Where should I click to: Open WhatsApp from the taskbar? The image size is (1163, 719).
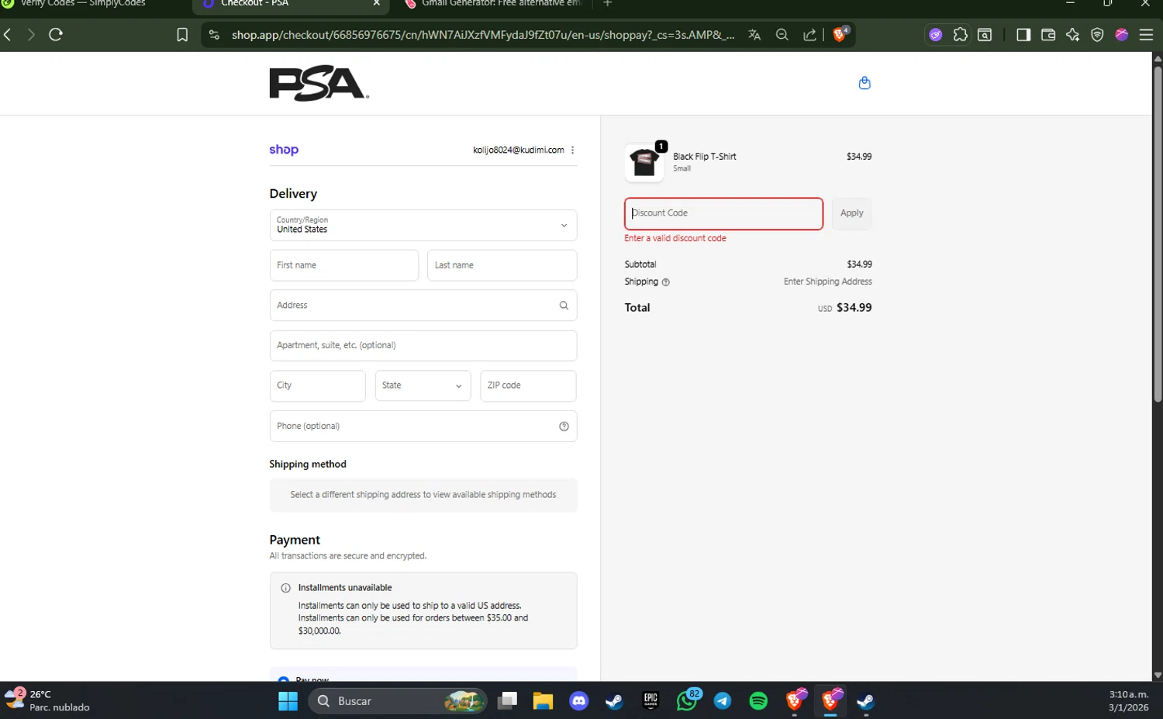(687, 700)
